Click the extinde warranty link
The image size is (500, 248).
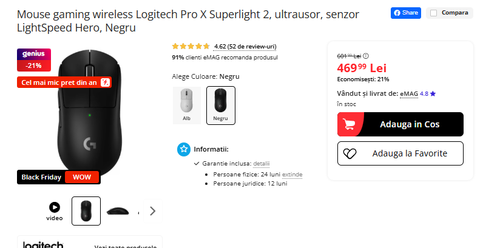click(x=292, y=175)
